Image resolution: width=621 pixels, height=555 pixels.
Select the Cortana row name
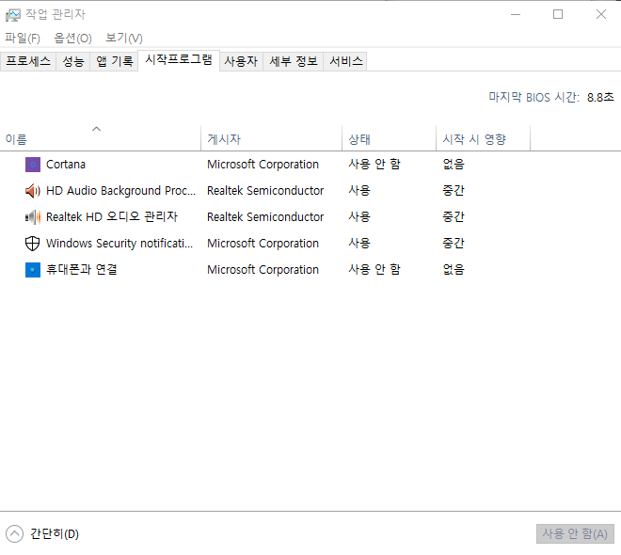[66, 165]
